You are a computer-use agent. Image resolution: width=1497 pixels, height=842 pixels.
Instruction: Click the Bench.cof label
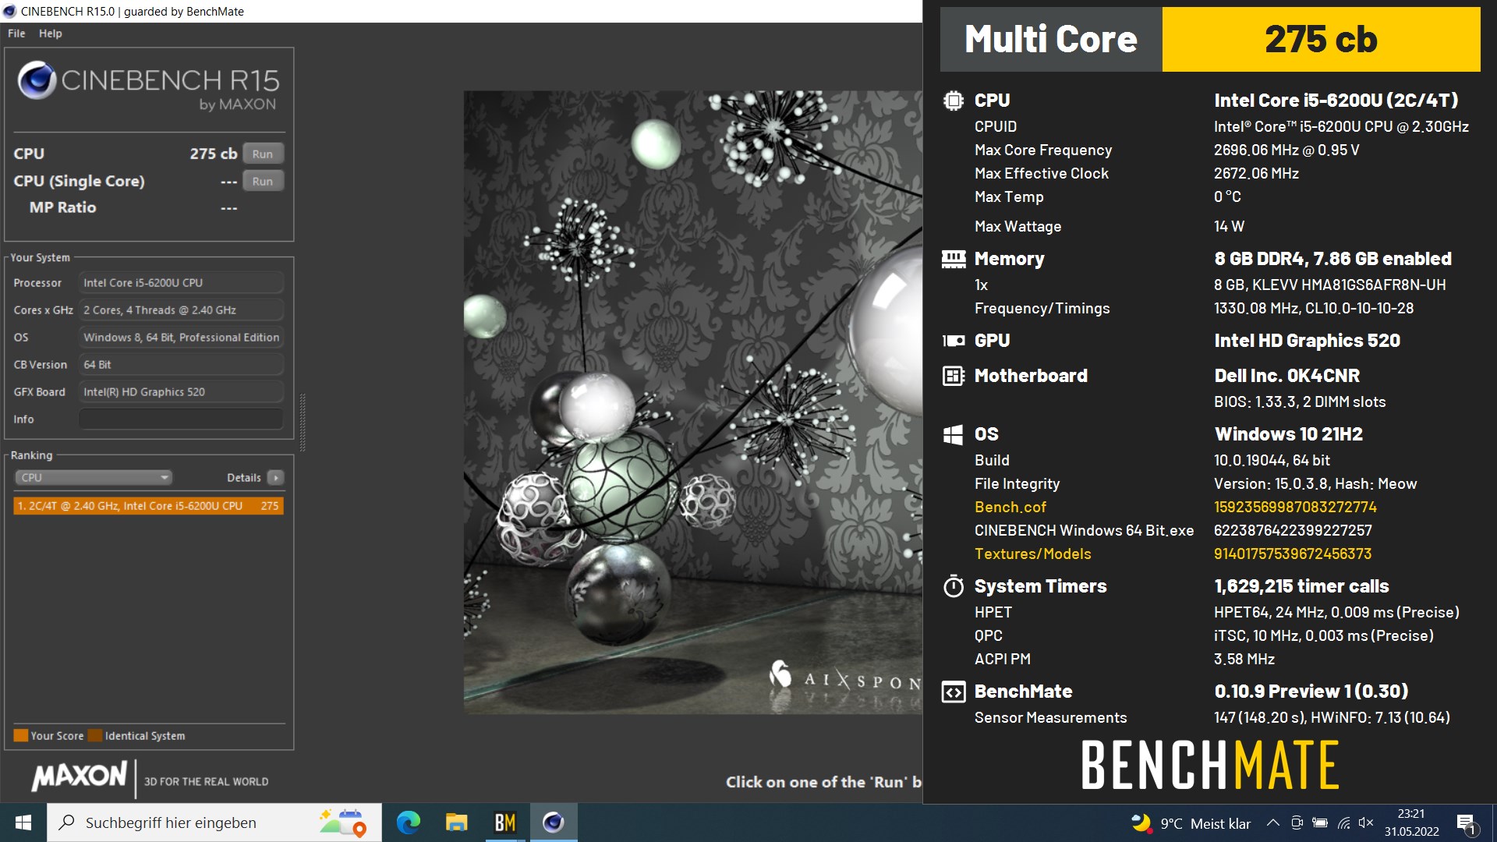pos(1010,507)
